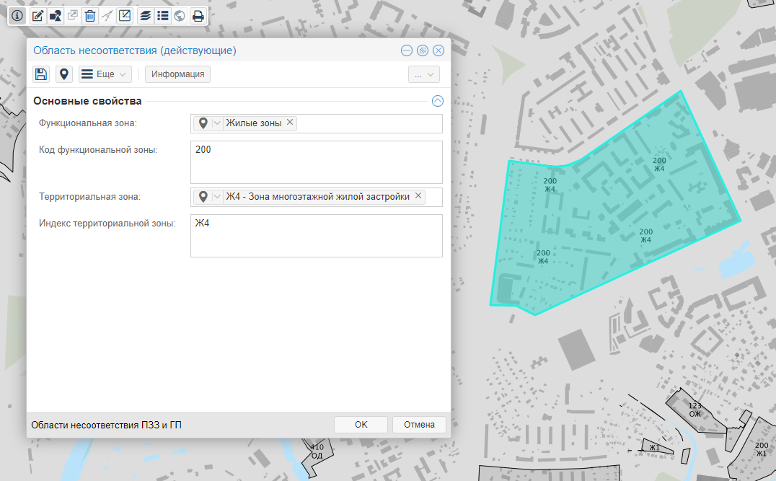
Task: Click the Код функциональной зоны label
Action: click(99, 150)
